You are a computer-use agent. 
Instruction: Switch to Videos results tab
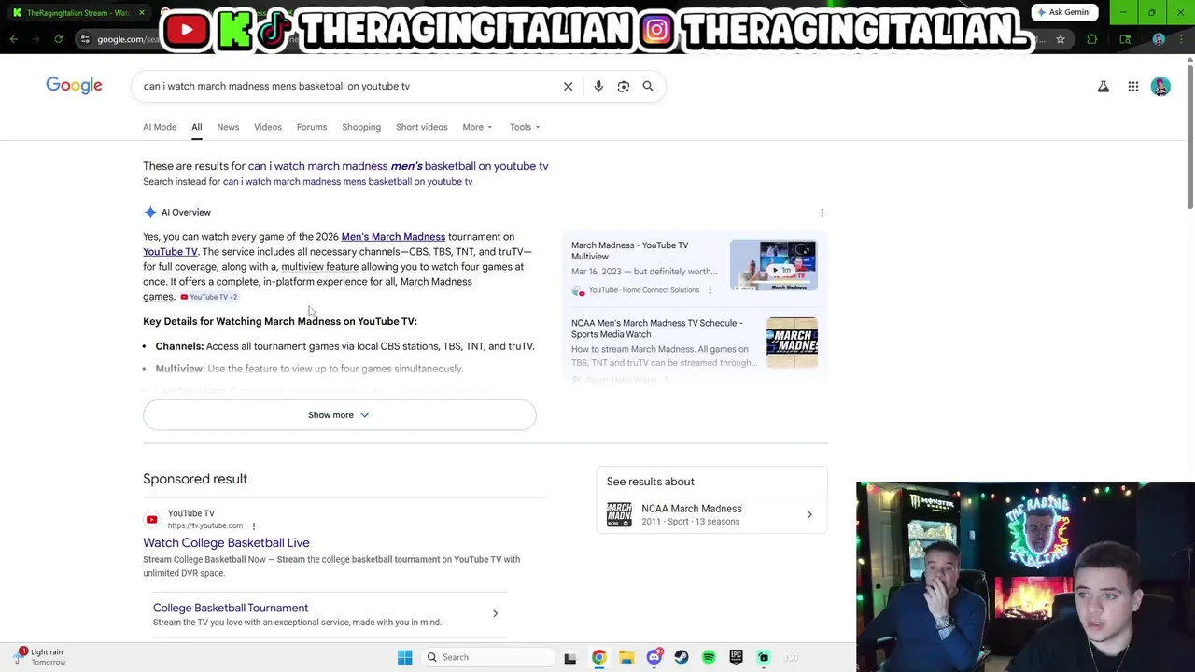pos(268,127)
